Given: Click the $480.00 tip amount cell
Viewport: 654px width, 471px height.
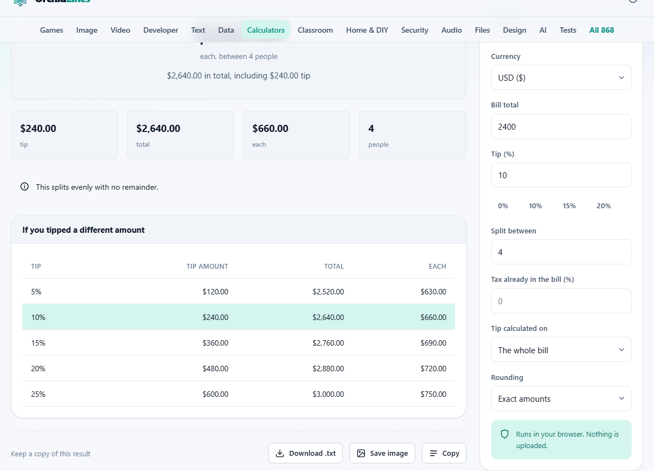Looking at the screenshot, I should coord(215,369).
